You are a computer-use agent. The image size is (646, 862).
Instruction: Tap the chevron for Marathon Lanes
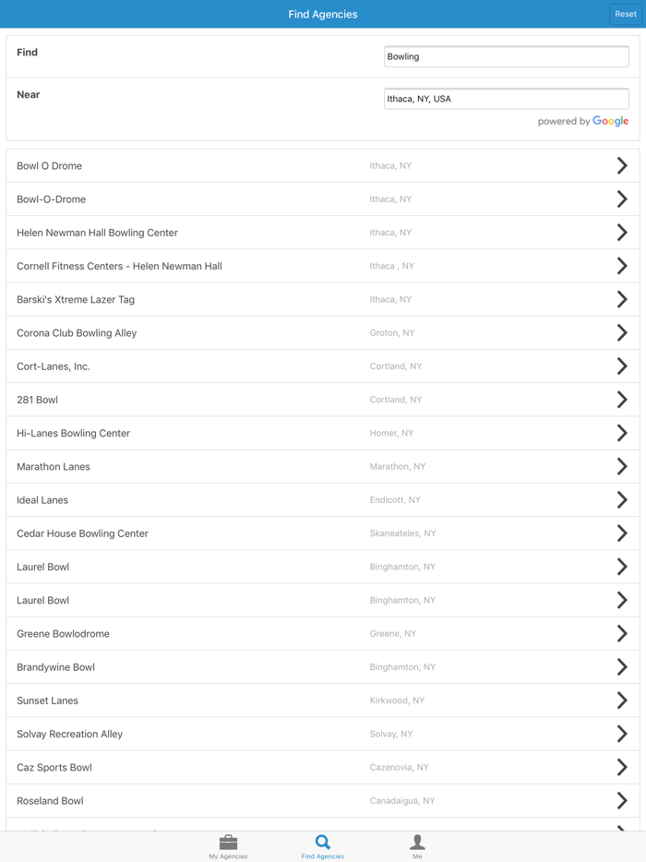pos(621,466)
